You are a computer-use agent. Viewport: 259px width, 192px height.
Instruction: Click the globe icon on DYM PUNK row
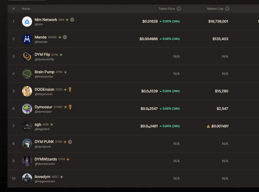(70, 142)
